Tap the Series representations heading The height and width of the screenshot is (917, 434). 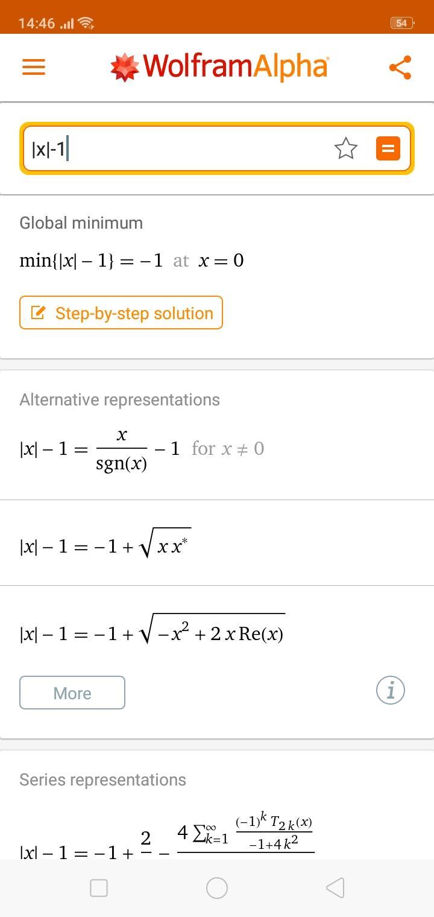tap(102, 779)
